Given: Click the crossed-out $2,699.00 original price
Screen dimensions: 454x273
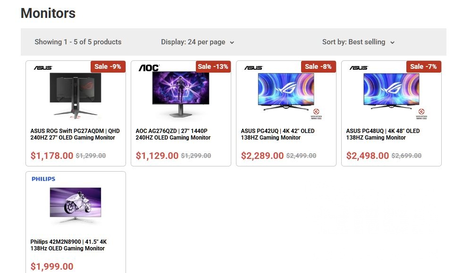Looking at the screenshot, I should pos(406,156).
